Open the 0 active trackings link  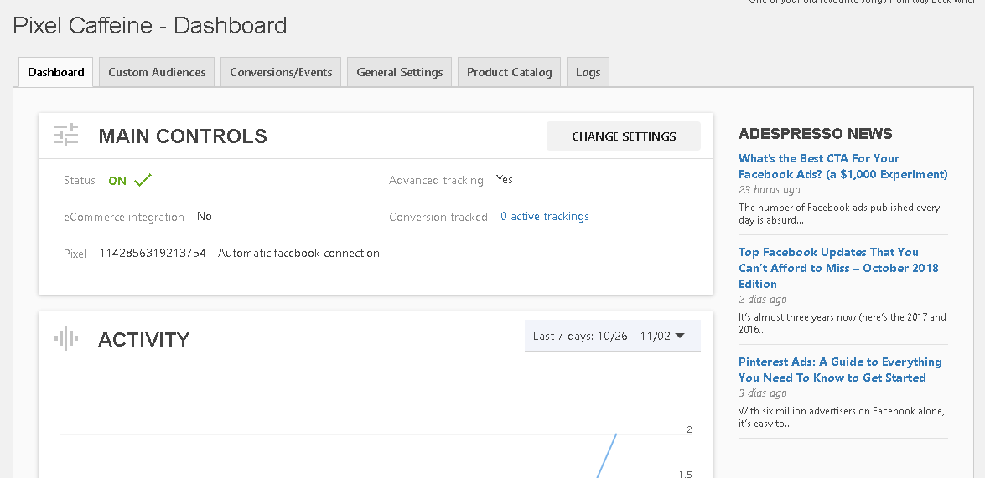[545, 217]
